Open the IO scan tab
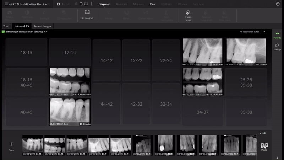This screenshot has width=284, height=160. click(182, 4)
